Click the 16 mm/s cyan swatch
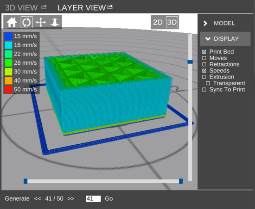 pyautogui.click(x=8, y=45)
